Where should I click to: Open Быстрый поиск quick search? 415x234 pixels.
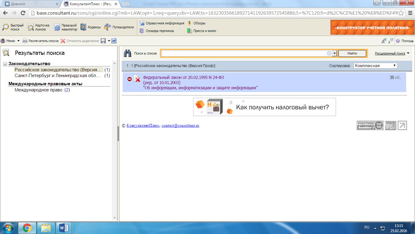(x=13, y=27)
